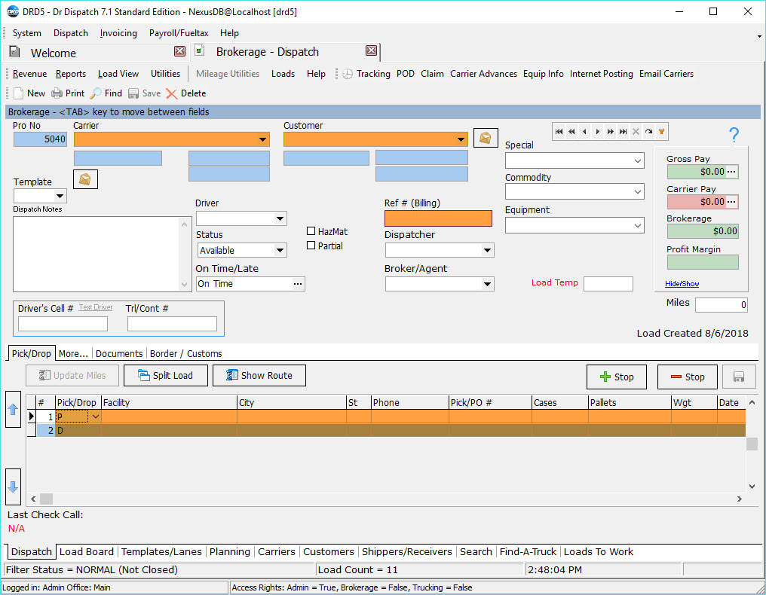Open the Carriers bottom tab

point(277,551)
